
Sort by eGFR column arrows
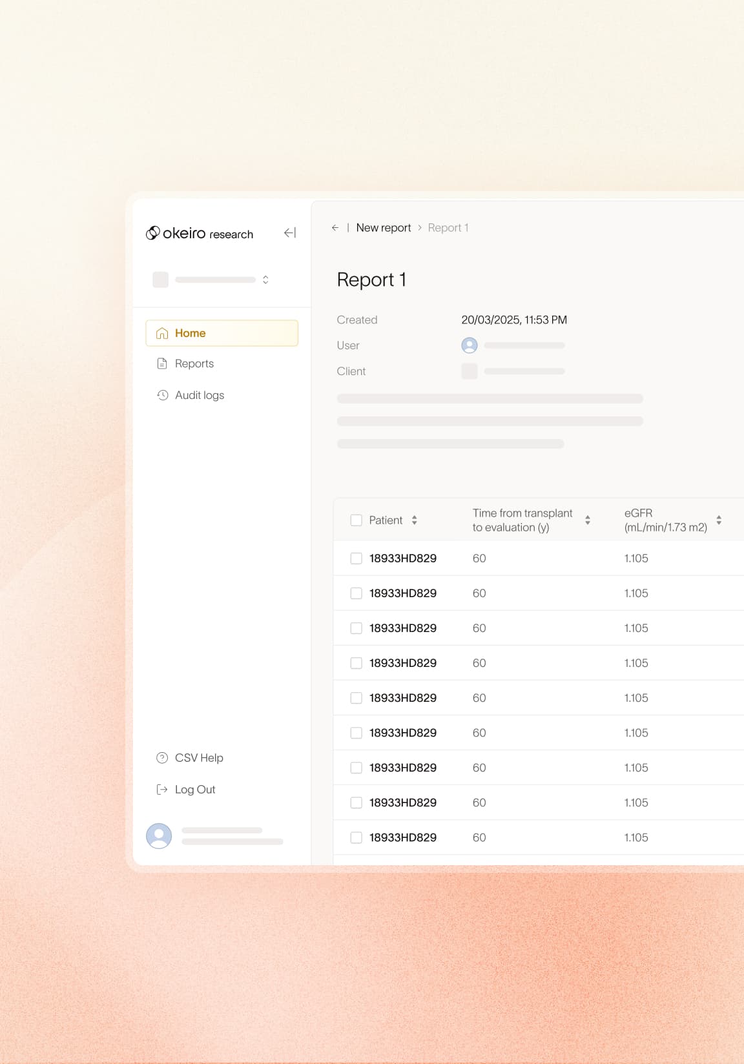pos(718,520)
